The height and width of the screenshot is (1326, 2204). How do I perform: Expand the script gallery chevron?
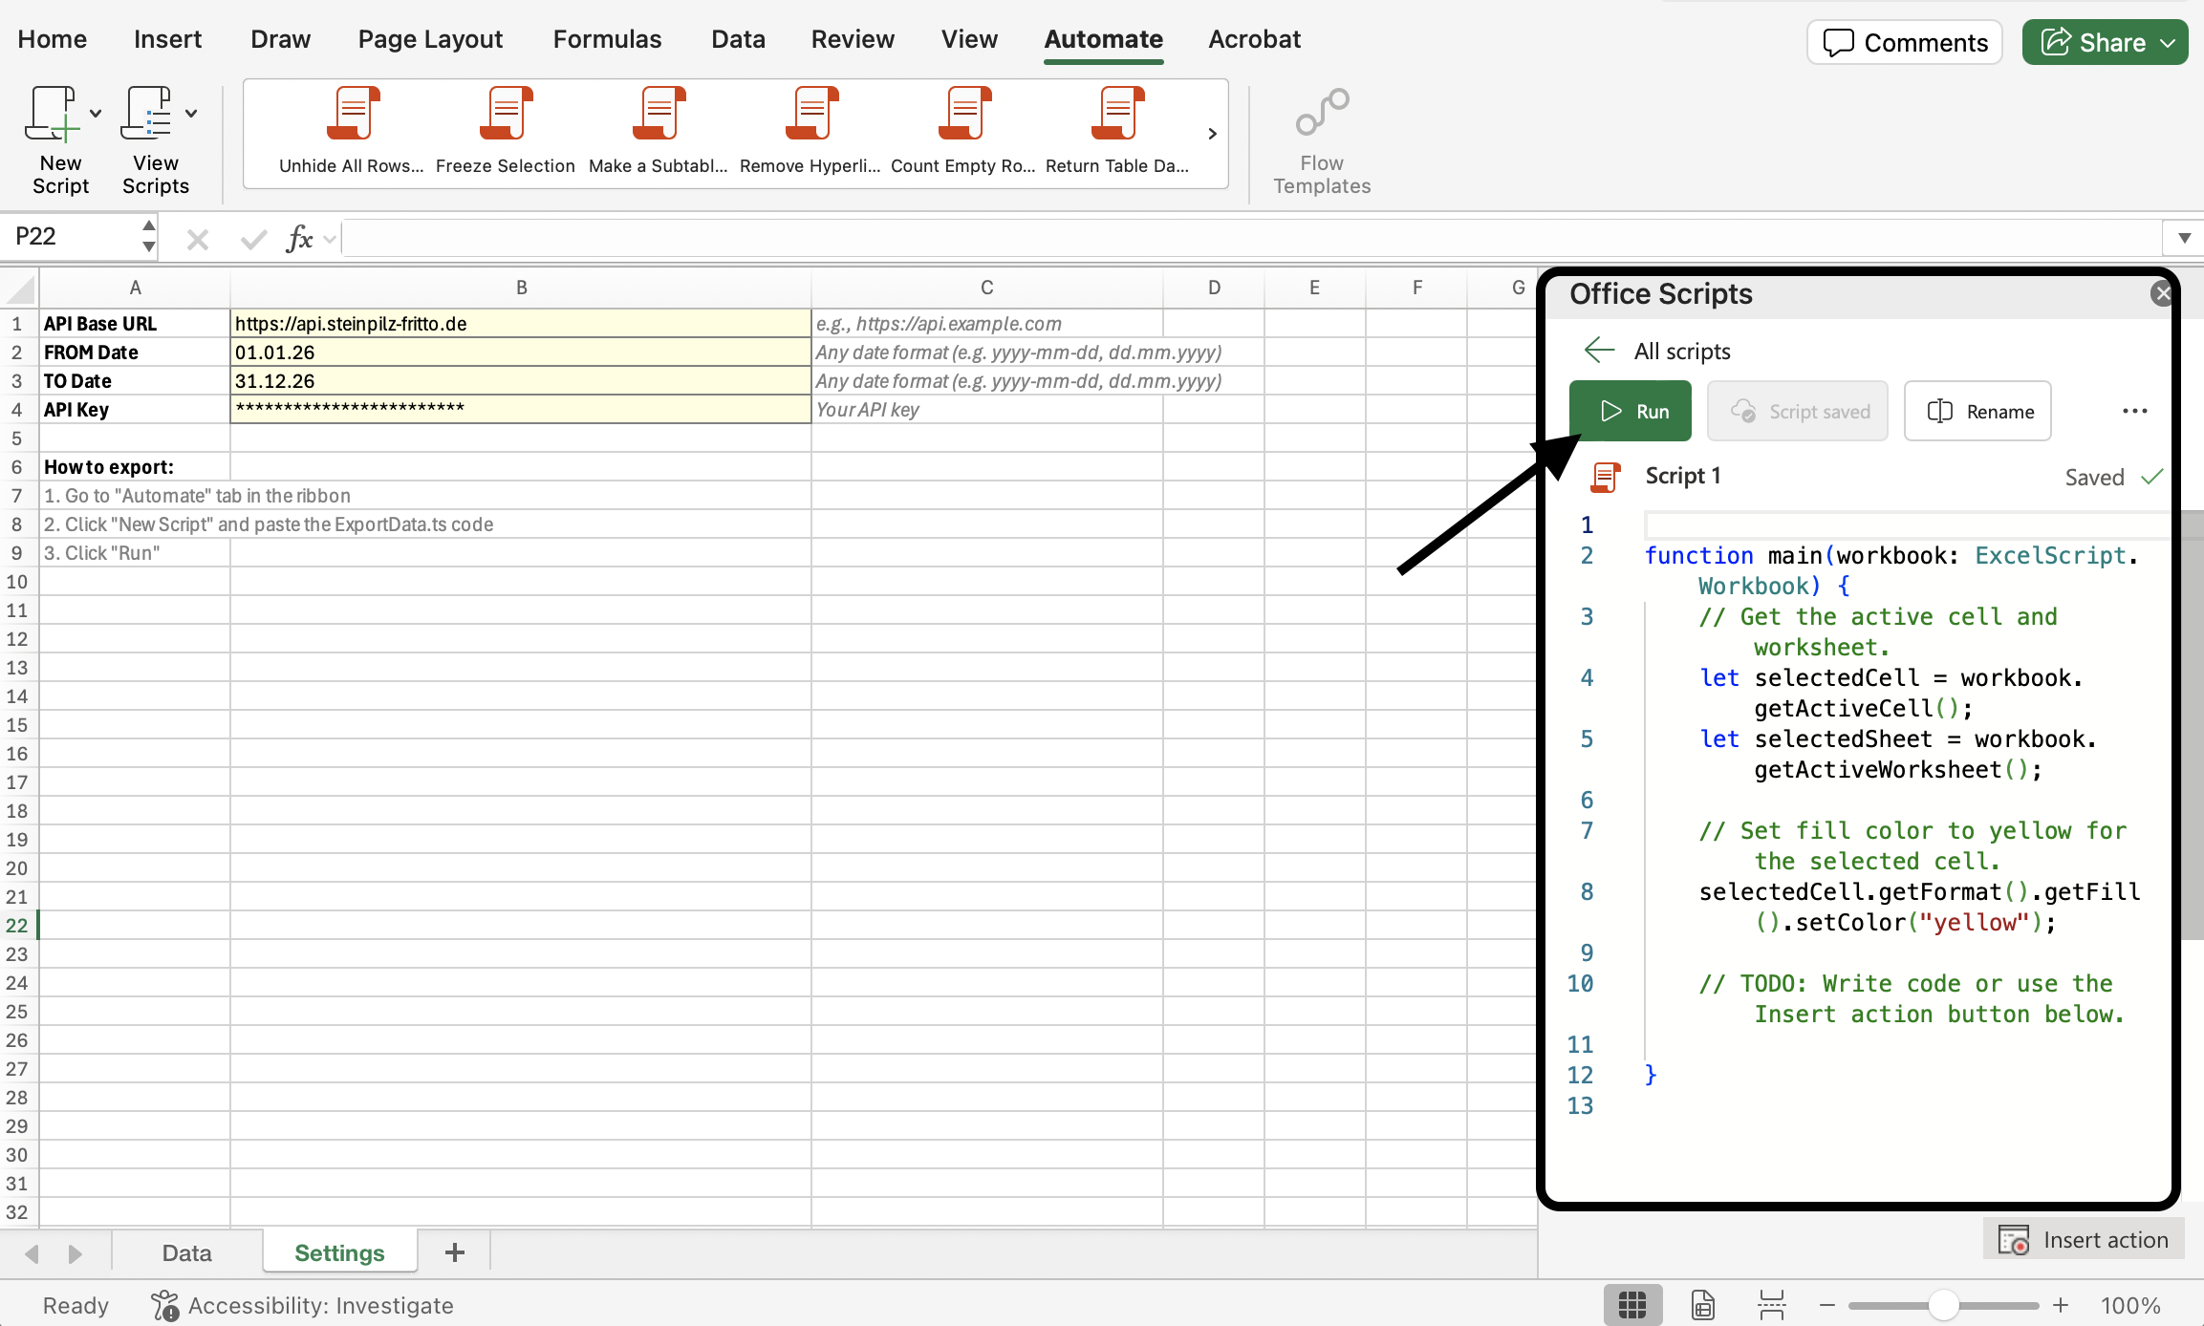(x=1212, y=134)
